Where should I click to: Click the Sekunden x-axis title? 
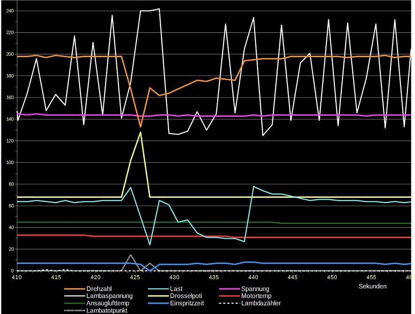[372, 286]
